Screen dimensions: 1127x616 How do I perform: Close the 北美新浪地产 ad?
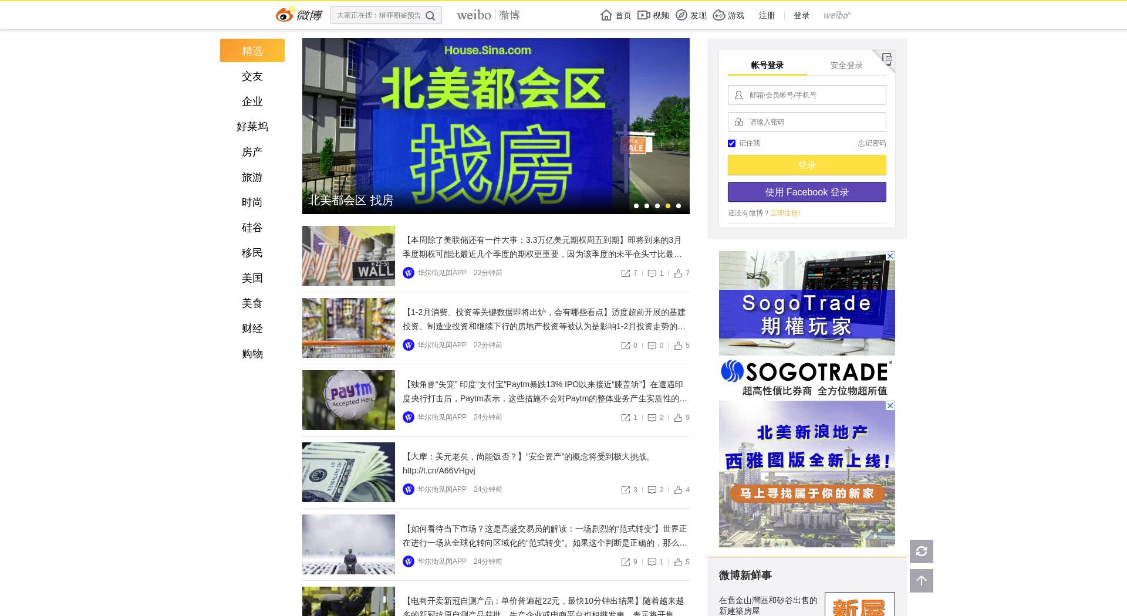(x=890, y=405)
